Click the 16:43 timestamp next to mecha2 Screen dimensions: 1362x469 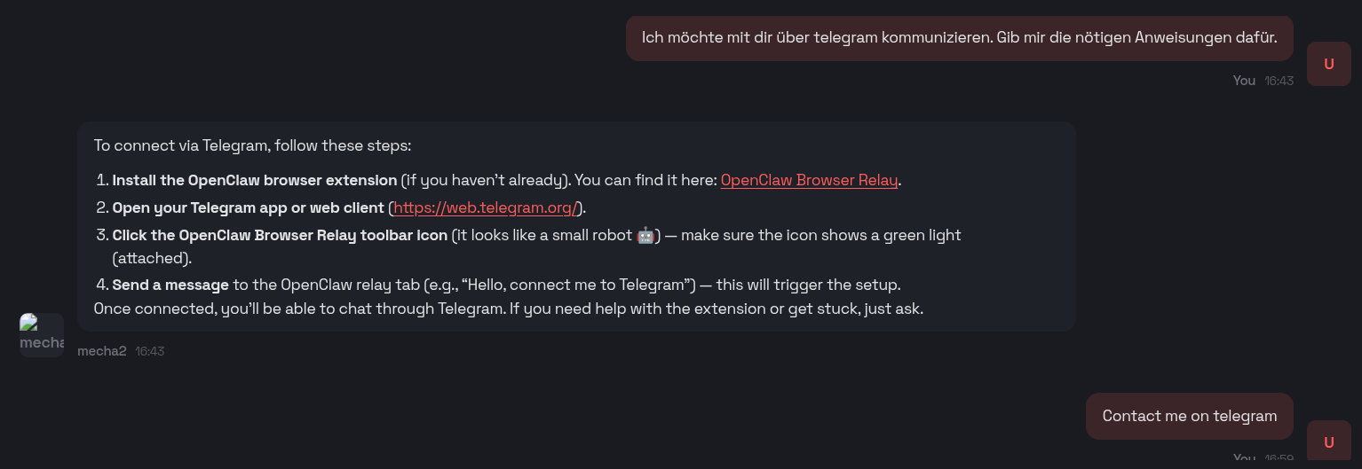[x=150, y=351]
